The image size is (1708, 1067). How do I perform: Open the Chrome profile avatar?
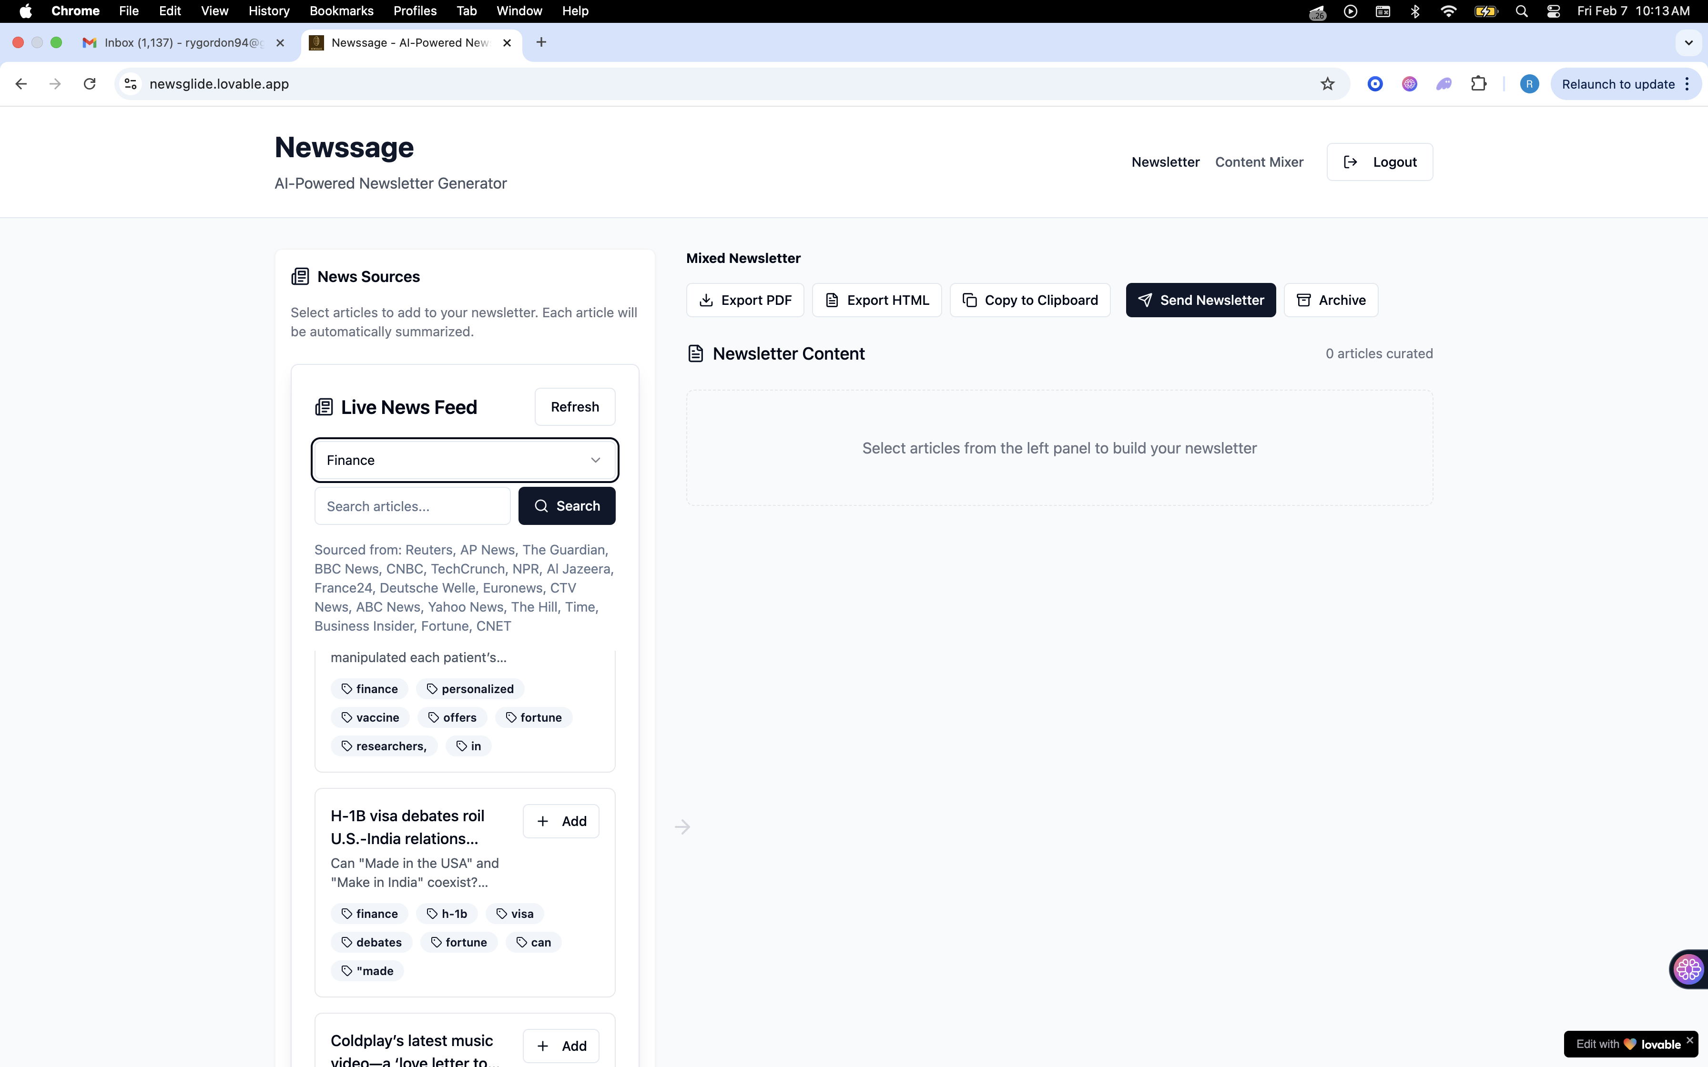coord(1529,84)
